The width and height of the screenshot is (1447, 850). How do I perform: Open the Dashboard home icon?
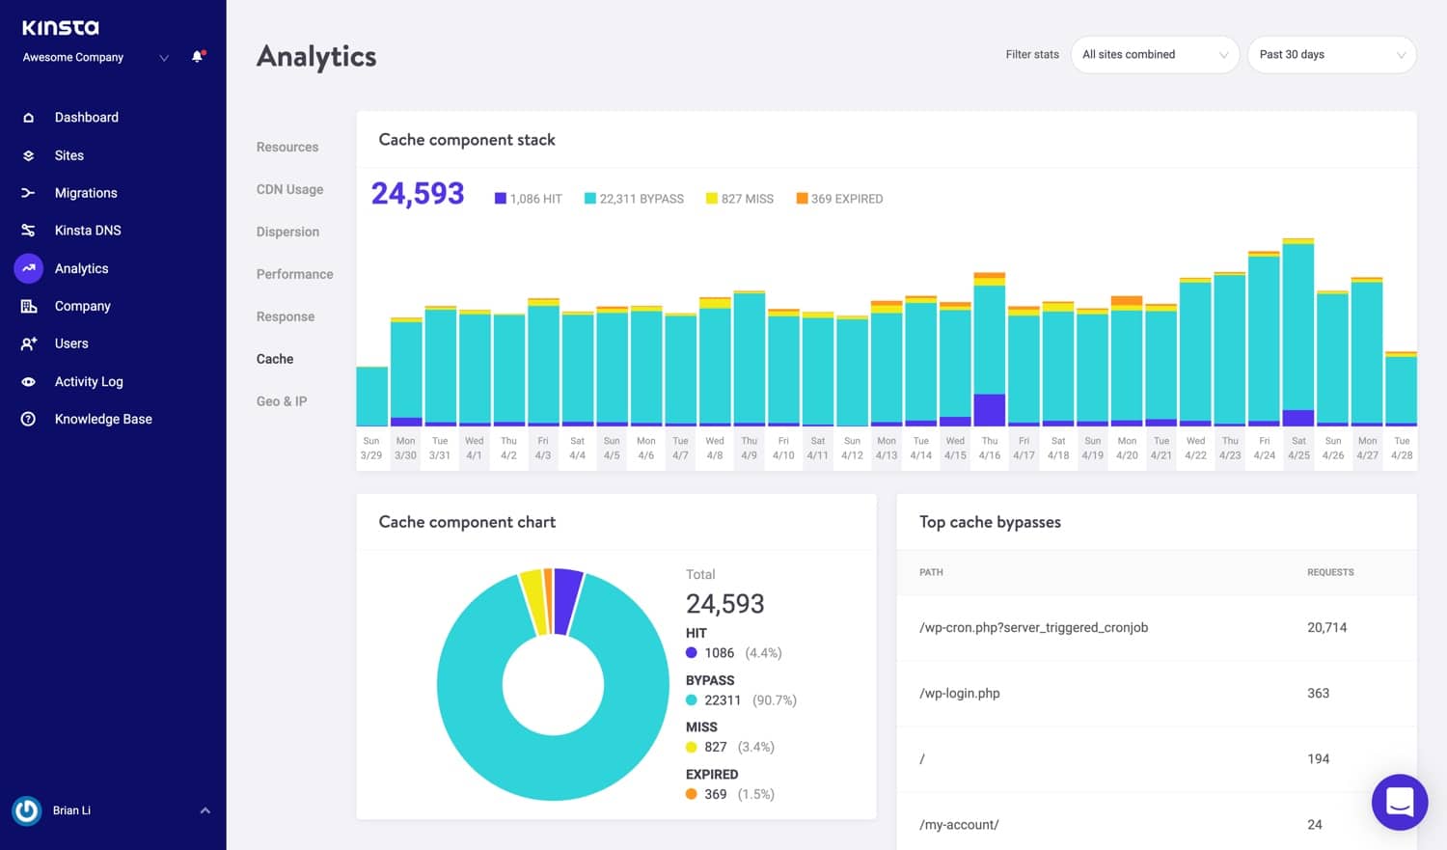pyautogui.click(x=28, y=118)
